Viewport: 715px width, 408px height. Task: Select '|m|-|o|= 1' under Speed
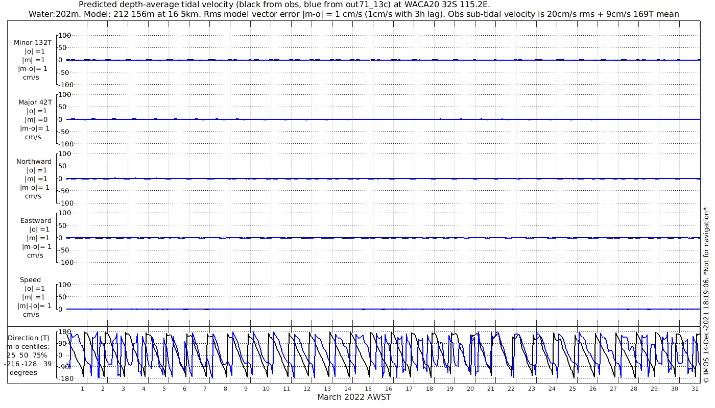pyautogui.click(x=35, y=305)
